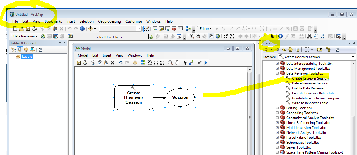Image resolution: width=357 pixels, height=155 pixels.
Task: Expand Data Management Tools.tbx toolbox
Action: tap(277, 69)
